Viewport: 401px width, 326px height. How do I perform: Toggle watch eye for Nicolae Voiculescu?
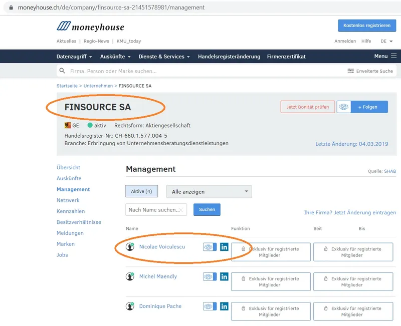(x=210, y=247)
